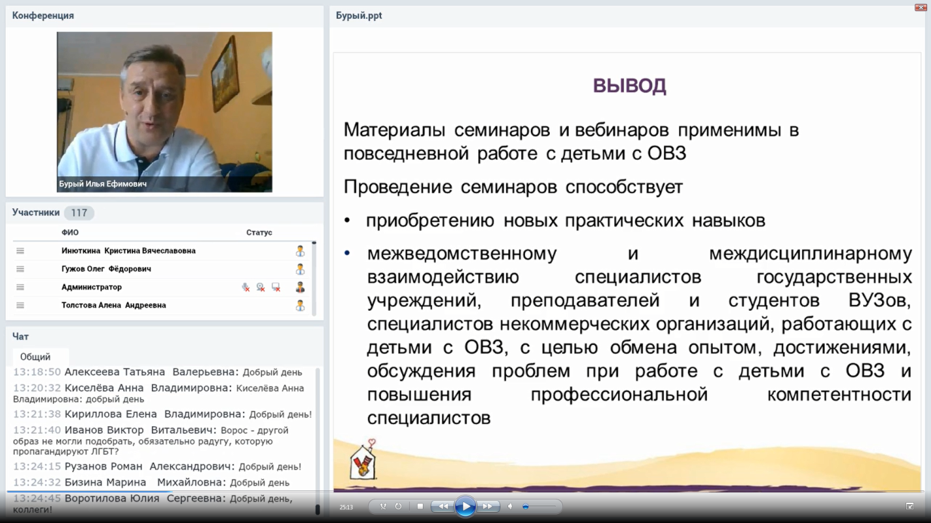
Task: Click the full-screen toggle icon at bottom right
Action: [910, 506]
